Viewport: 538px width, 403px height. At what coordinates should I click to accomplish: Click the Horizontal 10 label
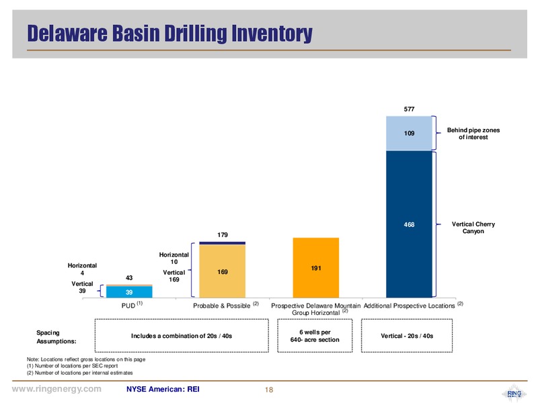(x=174, y=258)
